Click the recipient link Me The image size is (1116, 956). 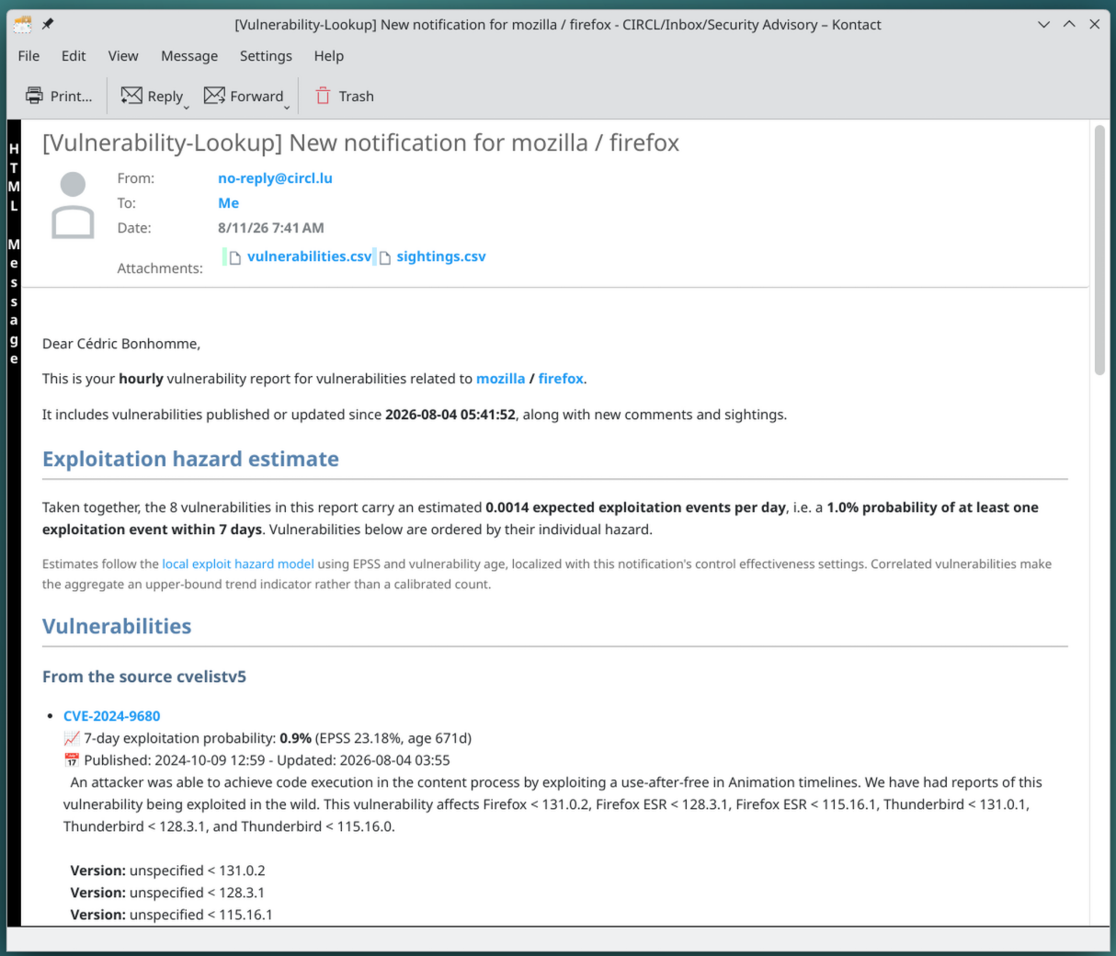(228, 203)
